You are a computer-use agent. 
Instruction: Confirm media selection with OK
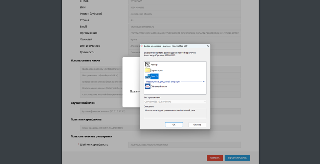174,125
